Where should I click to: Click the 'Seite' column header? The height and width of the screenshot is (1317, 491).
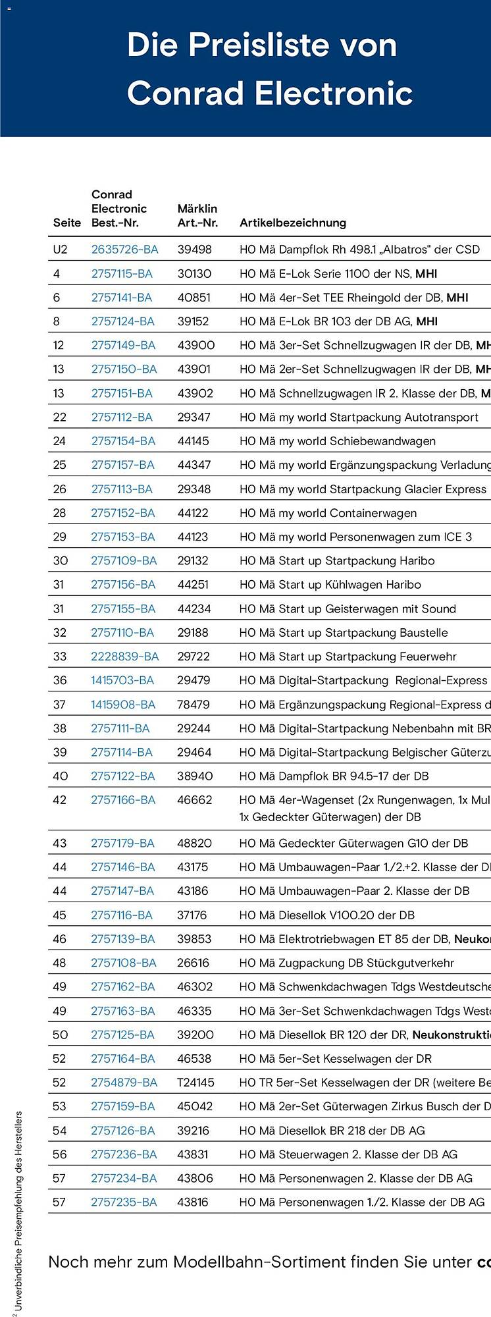[66, 223]
